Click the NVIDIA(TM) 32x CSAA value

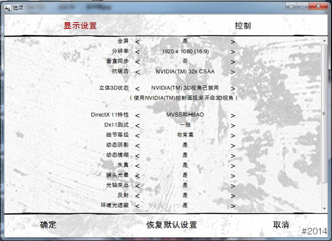click(185, 71)
